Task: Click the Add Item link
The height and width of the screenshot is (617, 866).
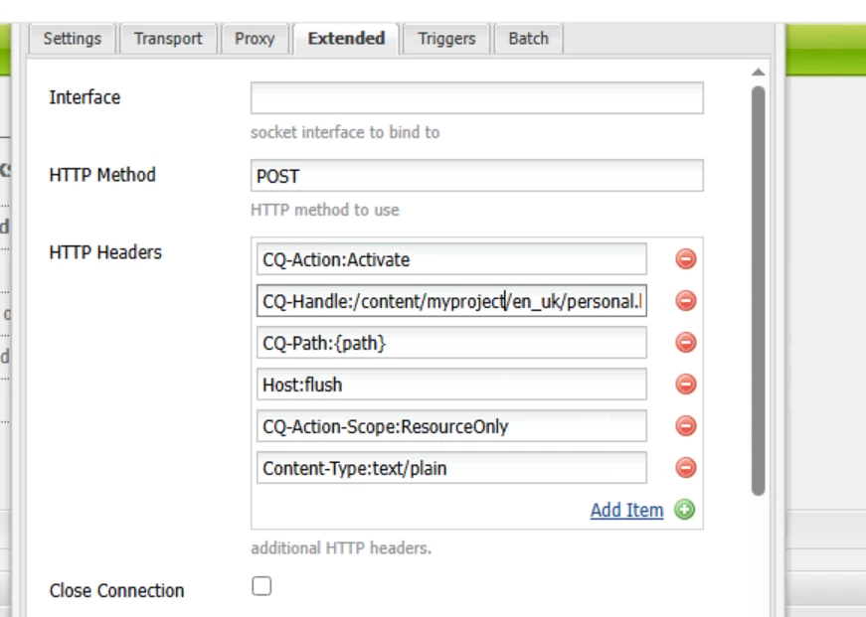Action: (626, 510)
